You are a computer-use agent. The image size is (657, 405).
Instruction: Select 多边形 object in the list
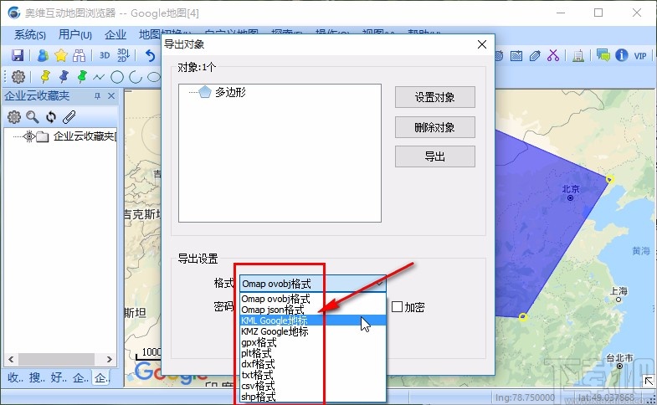click(222, 92)
